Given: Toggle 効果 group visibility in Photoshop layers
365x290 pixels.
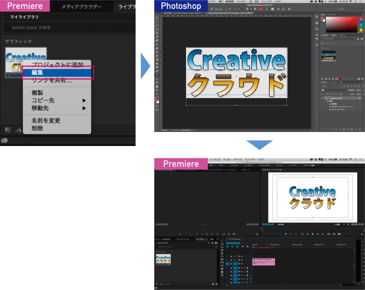Looking at the screenshot, I should pyautogui.click(x=328, y=101).
